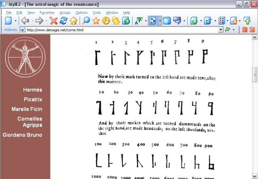Follow the Picatrix sidebar link

pos(33,99)
